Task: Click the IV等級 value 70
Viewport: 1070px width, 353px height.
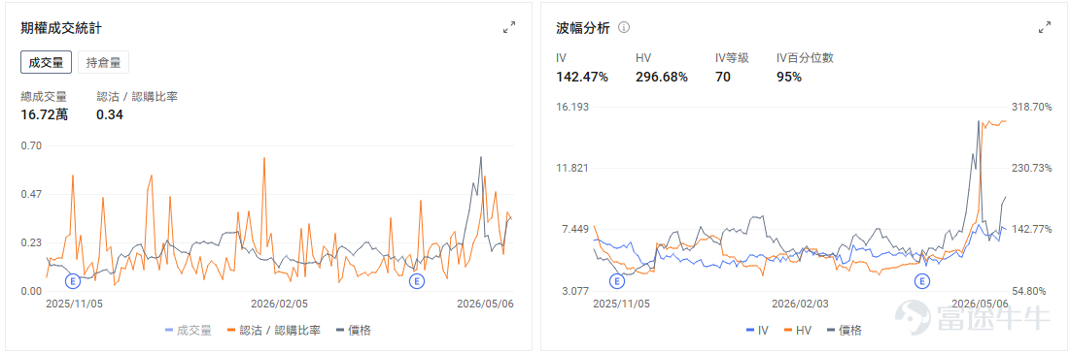Action: (723, 77)
